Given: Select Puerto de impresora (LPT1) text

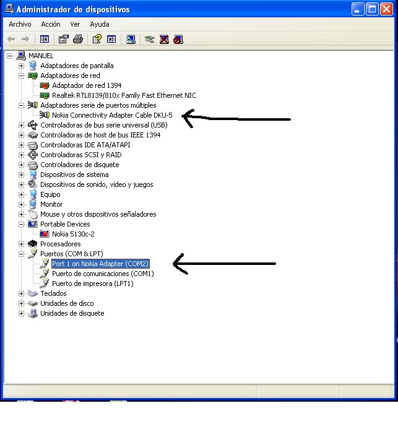Looking at the screenshot, I should (x=92, y=283).
